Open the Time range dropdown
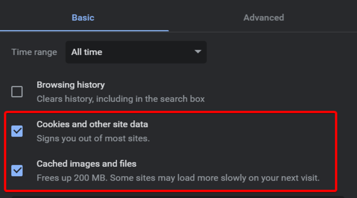Image resolution: width=357 pixels, height=198 pixels. coord(136,52)
